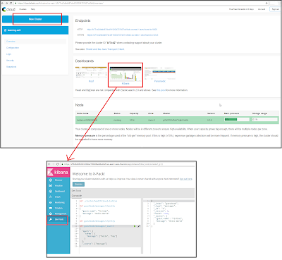Click the Kibana dashboard thumbnail

tap(125, 73)
